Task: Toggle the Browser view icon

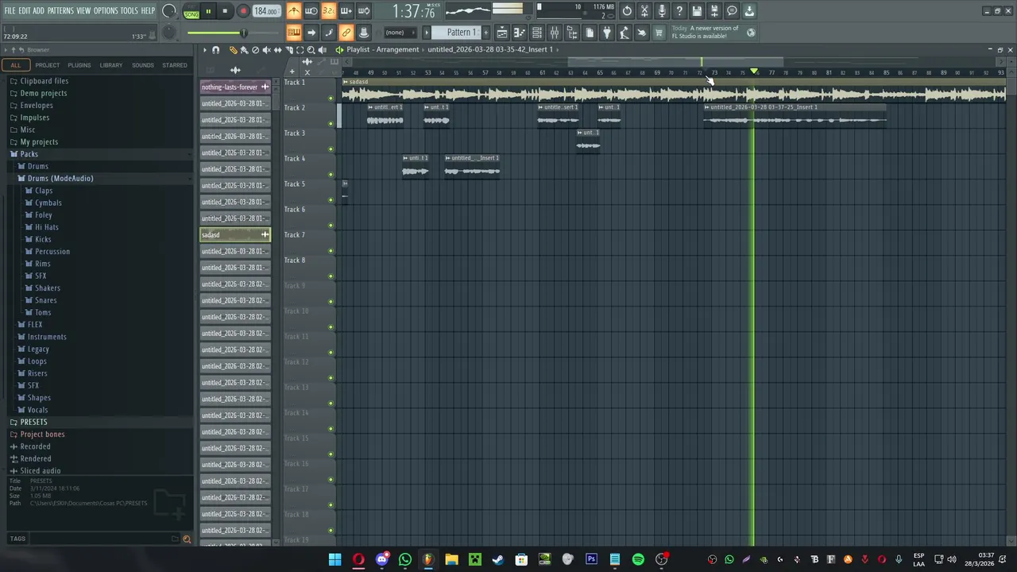Action: 572,33
